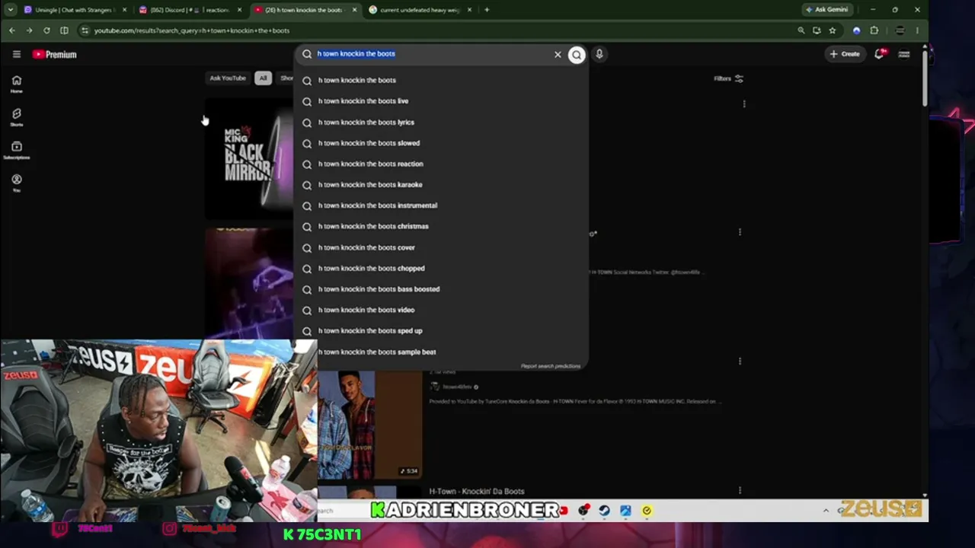Screen dimensions: 975x548
Task: Open Home in the YouTube sidebar
Action: tap(16, 84)
